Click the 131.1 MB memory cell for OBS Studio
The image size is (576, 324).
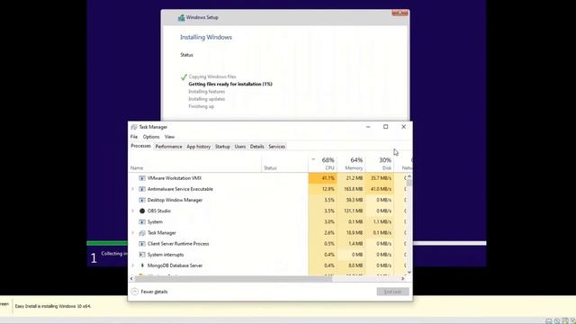click(x=351, y=211)
